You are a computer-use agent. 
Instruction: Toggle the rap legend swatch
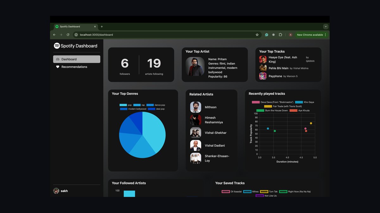point(137,105)
